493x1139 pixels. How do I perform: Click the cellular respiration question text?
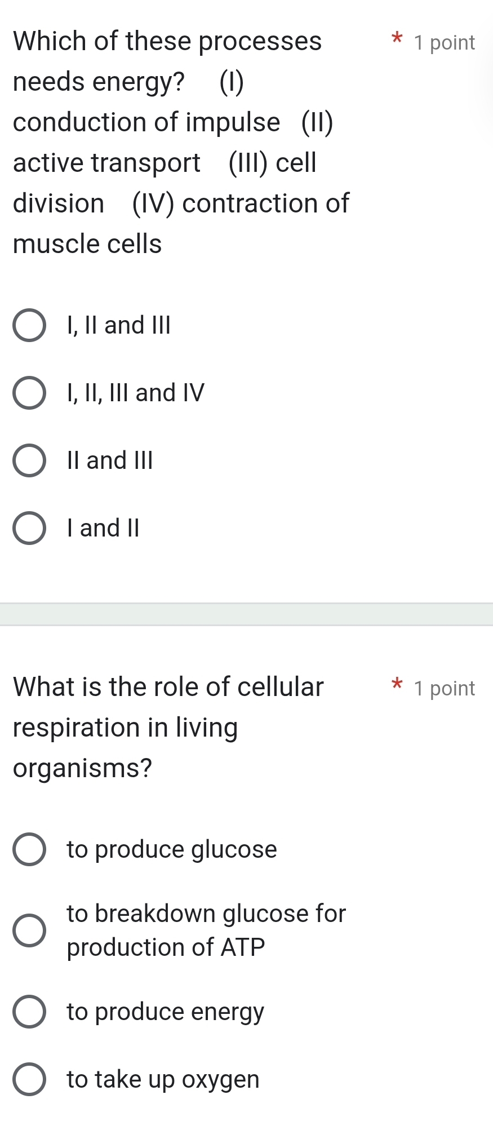[169, 727]
